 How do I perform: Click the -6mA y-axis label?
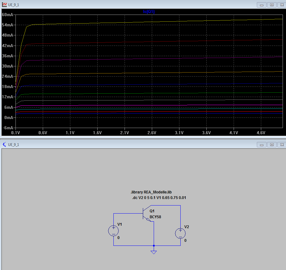(x=8, y=128)
